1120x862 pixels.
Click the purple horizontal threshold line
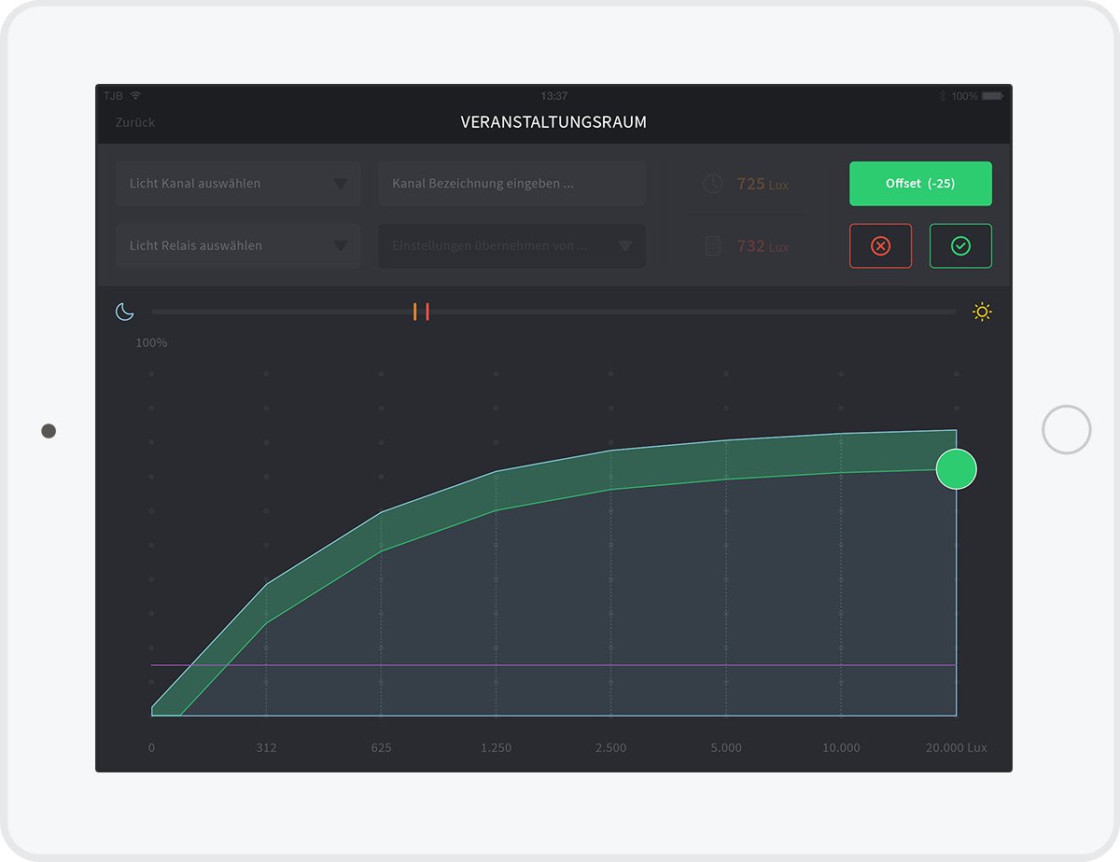pos(560,665)
